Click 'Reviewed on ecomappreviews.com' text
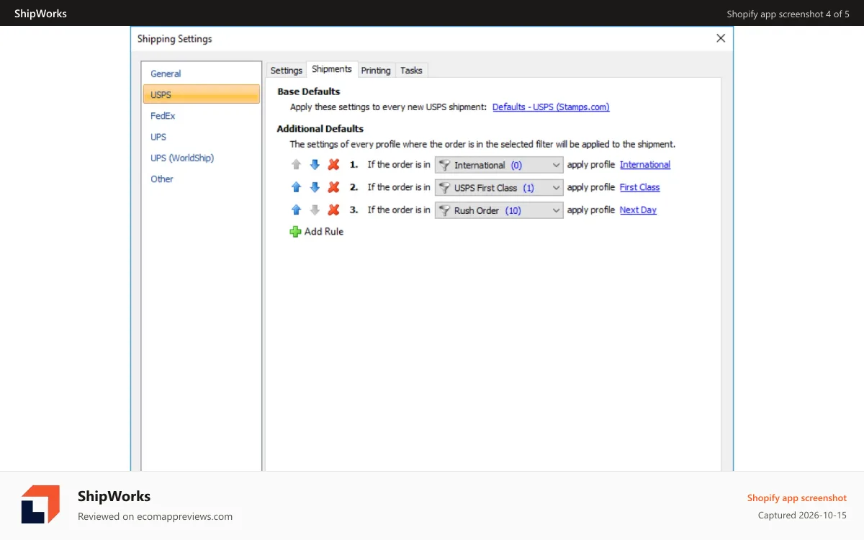Viewport: 864px width, 540px height. coord(155,516)
